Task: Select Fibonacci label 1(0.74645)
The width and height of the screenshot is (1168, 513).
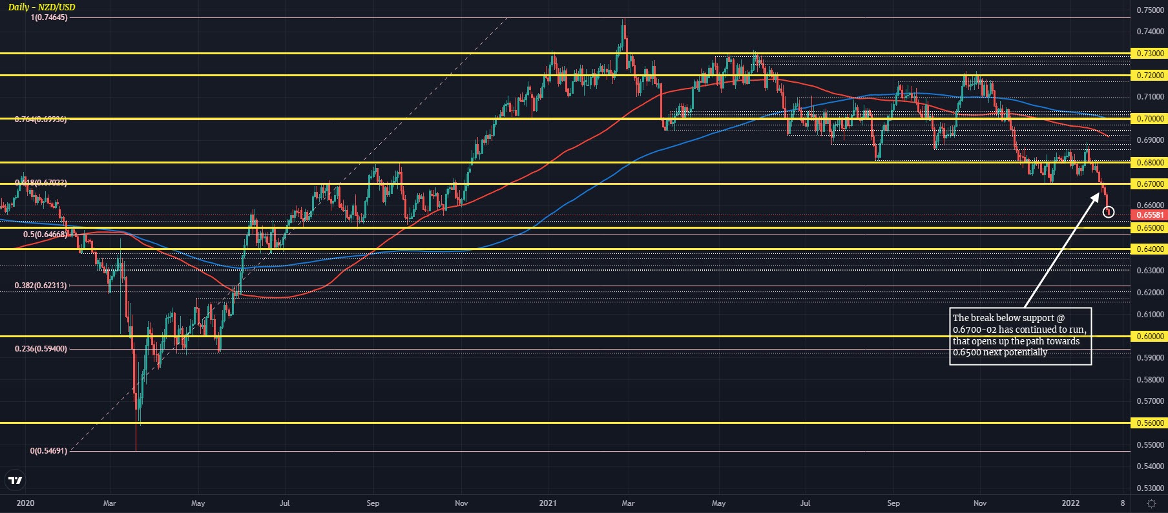Action: (x=48, y=17)
